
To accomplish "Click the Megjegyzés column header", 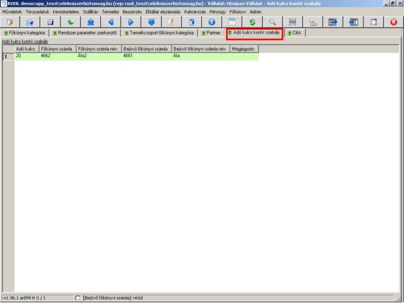I will pyautogui.click(x=243, y=49).
